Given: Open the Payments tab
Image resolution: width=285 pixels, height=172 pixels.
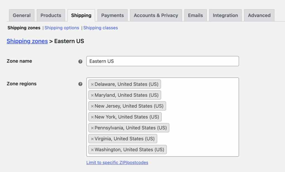Looking at the screenshot, I should pos(112,15).
